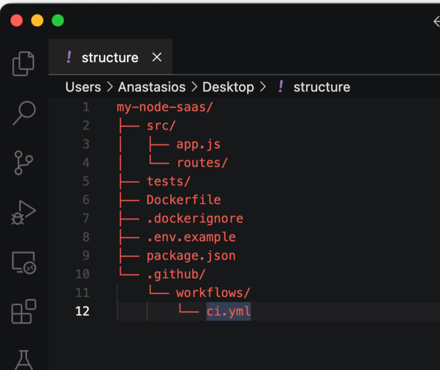The height and width of the screenshot is (370, 440).
Task: Open the Testing flask icon
Action: [24, 359]
